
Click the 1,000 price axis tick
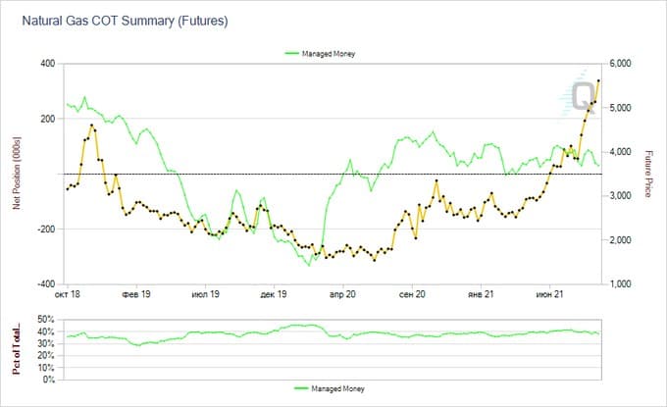(x=623, y=283)
